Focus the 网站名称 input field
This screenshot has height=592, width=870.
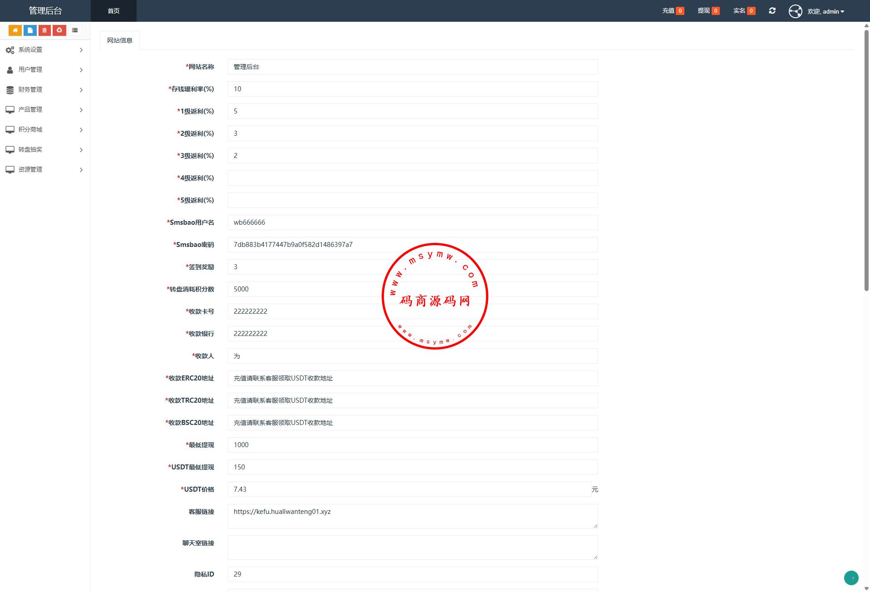pyautogui.click(x=413, y=67)
